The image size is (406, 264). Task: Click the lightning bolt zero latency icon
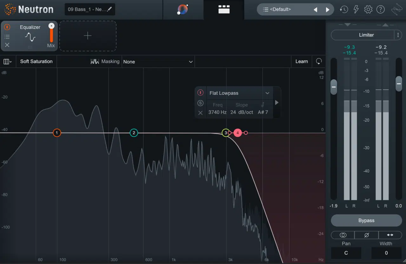[x=356, y=10]
